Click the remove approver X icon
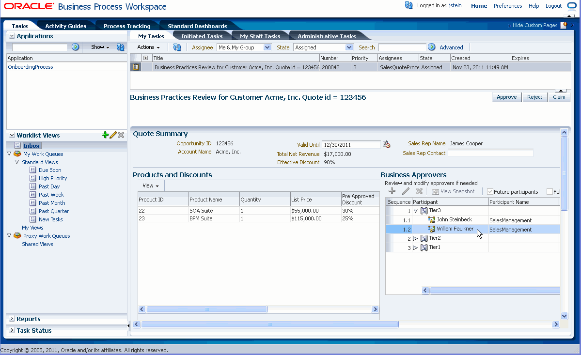The height and width of the screenshot is (355, 581). click(x=419, y=191)
